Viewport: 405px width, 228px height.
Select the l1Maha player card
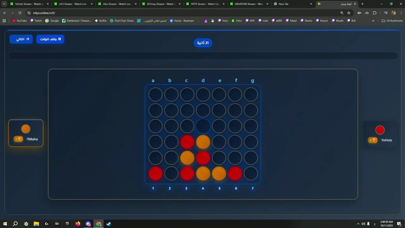pyautogui.click(x=26, y=133)
